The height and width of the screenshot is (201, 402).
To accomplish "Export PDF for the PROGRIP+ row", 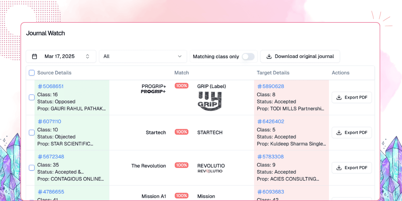I will coord(351,97).
